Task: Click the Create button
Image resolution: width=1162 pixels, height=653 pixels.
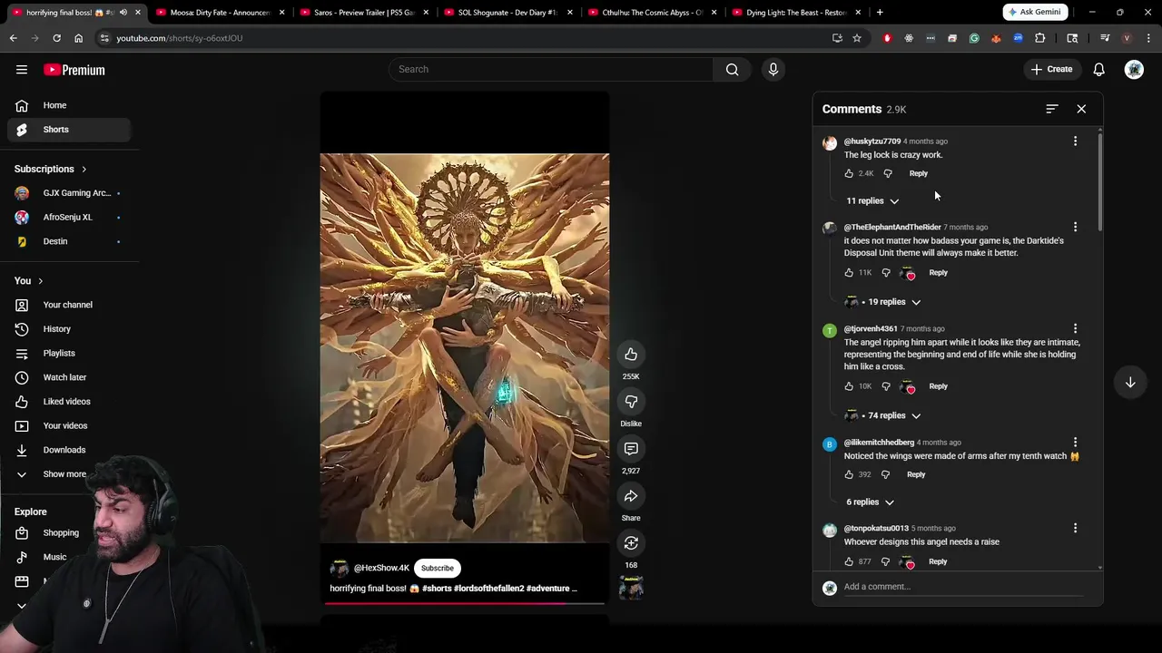Action: [1051, 69]
